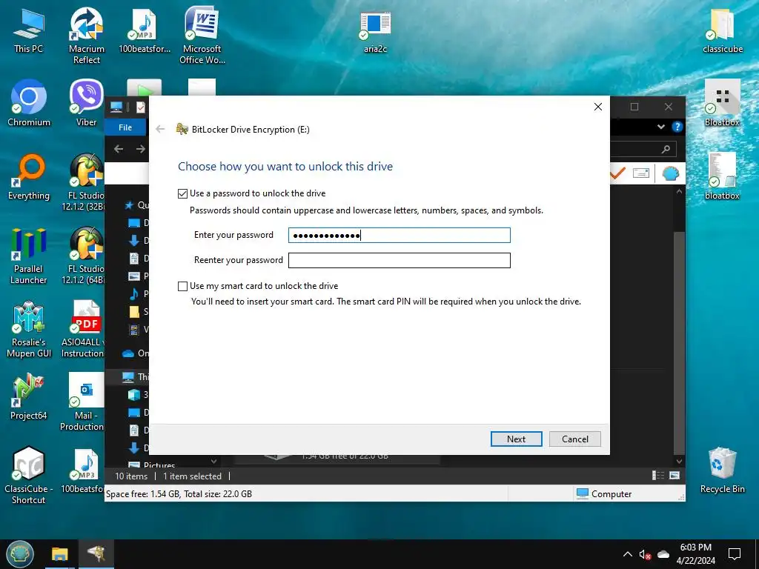
Task: Click the Explorer help question mark icon
Action: (677, 127)
